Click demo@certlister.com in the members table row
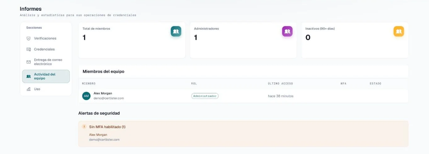The height and width of the screenshot is (154, 429). click(x=109, y=98)
